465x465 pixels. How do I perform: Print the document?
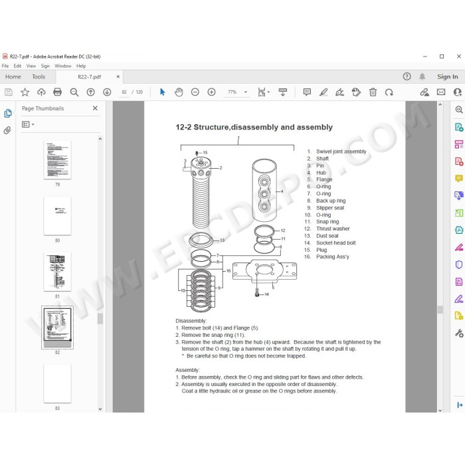(x=58, y=92)
